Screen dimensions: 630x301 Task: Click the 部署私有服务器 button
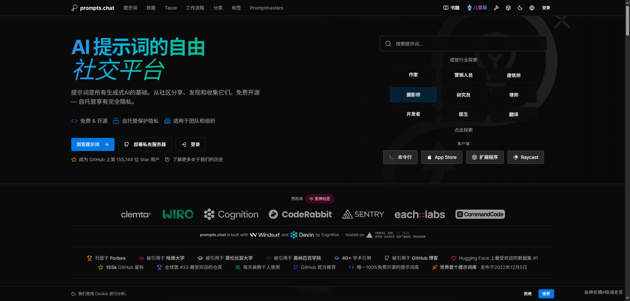145,144
